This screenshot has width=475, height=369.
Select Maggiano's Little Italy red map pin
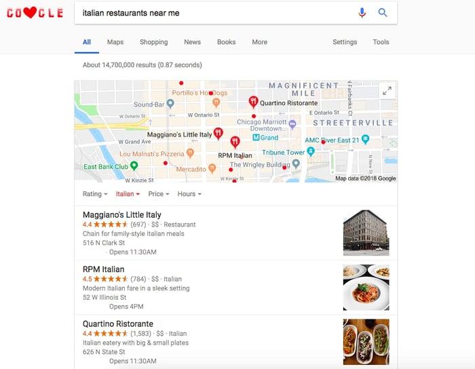tap(218, 134)
